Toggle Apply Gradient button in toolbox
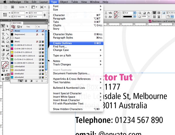This screenshot has width=175, height=135. [x=5, y=75]
